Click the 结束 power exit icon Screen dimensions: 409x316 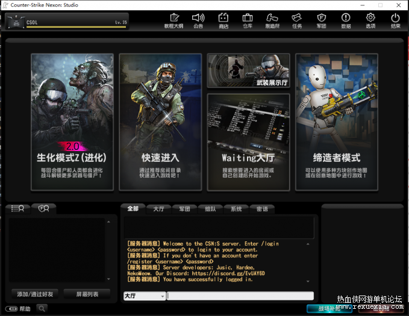tap(395, 20)
